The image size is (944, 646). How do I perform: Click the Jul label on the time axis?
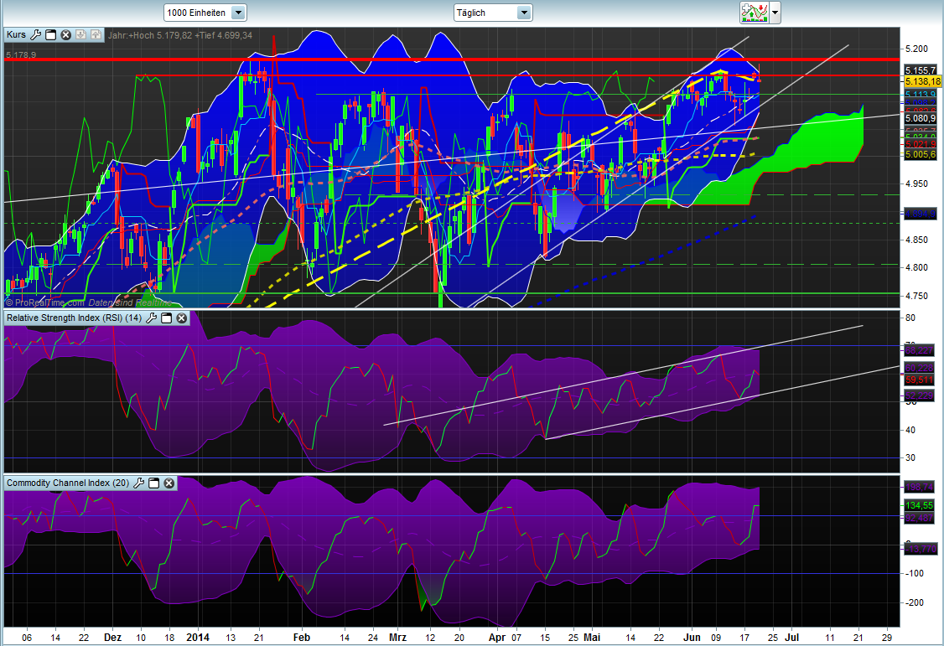(x=792, y=638)
